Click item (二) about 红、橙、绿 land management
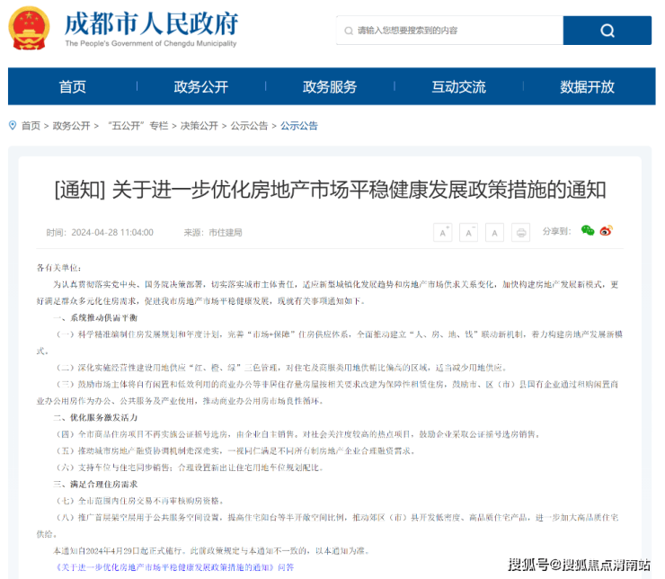The width and height of the screenshot is (665, 579). 281,368
